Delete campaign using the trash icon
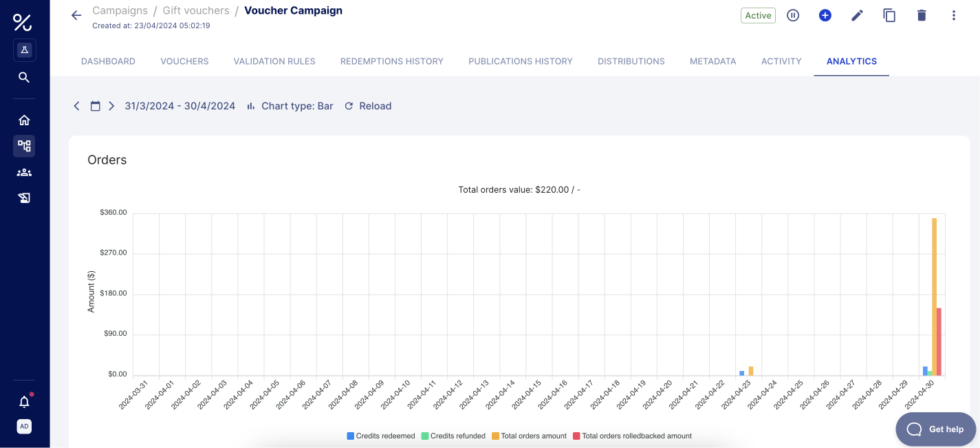980x448 pixels. tap(922, 15)
